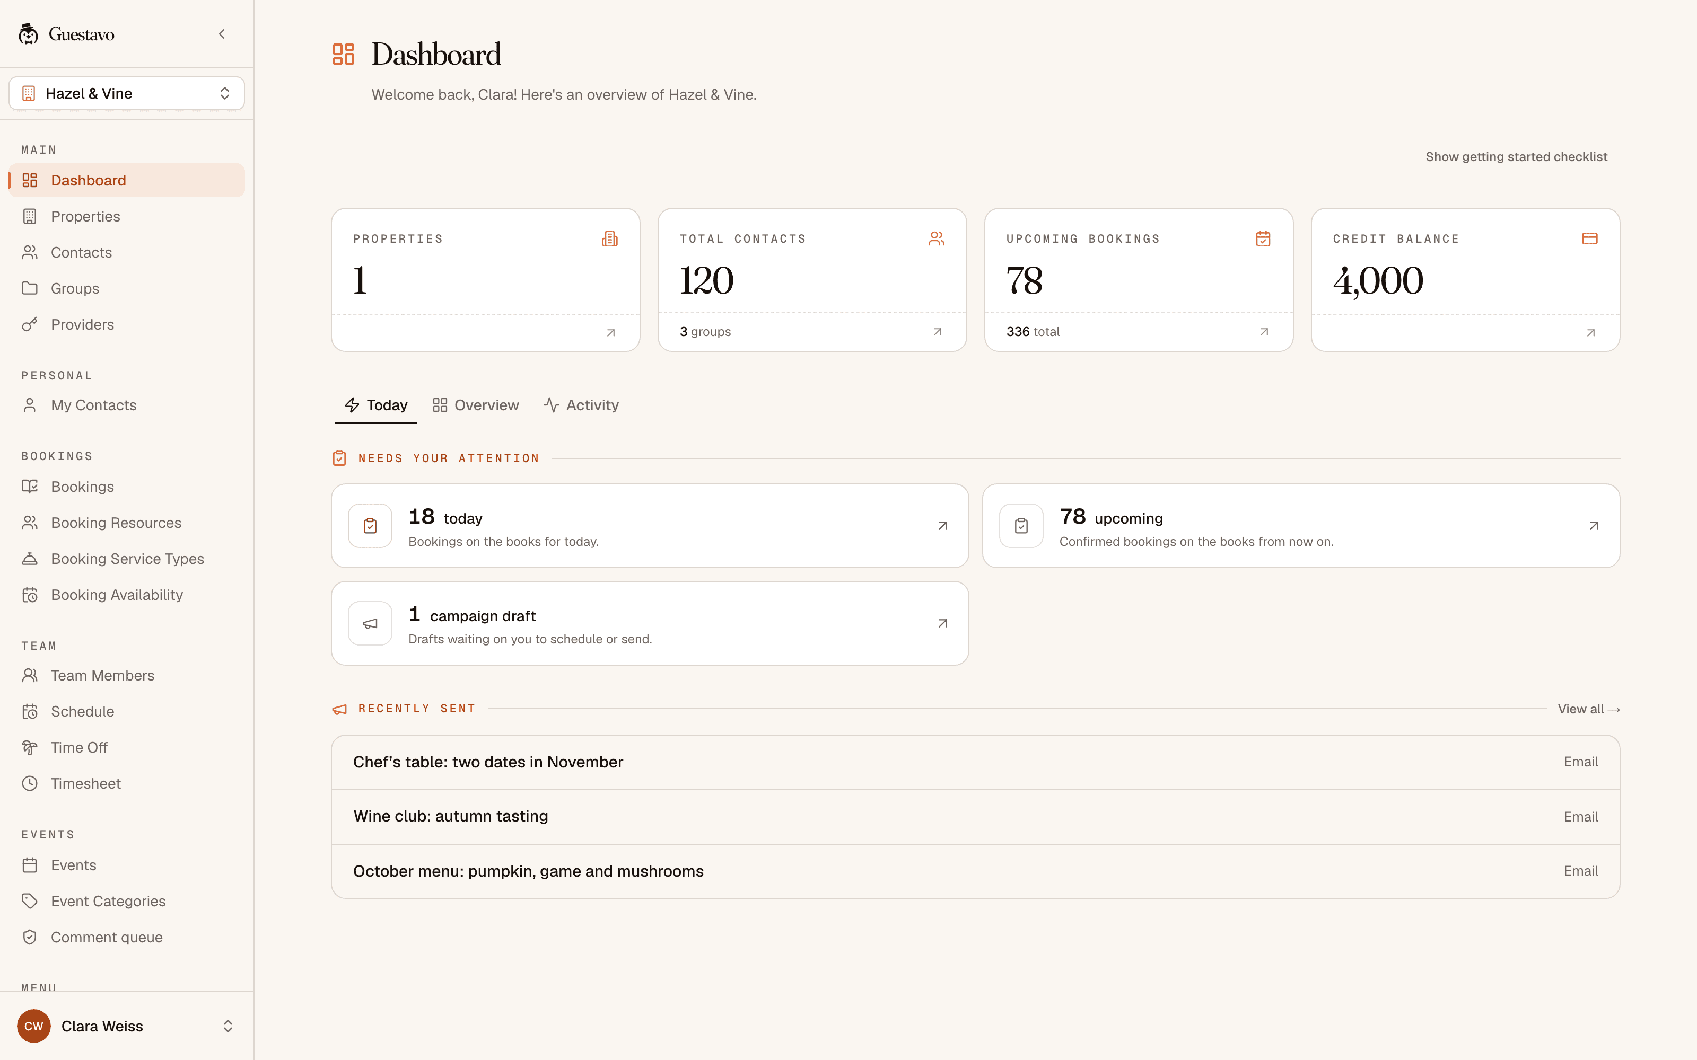Open Providers in the sidebar
Viewport: 1697px width, 1060px height.
[126, 324]
